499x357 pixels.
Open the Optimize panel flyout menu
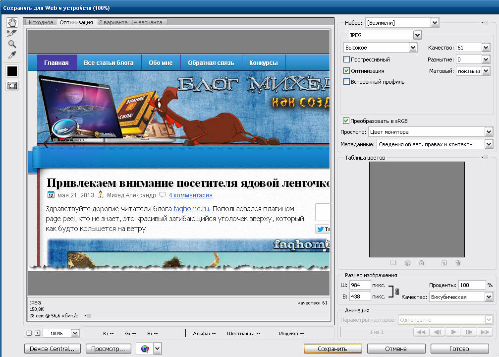(x=484, y=23)
